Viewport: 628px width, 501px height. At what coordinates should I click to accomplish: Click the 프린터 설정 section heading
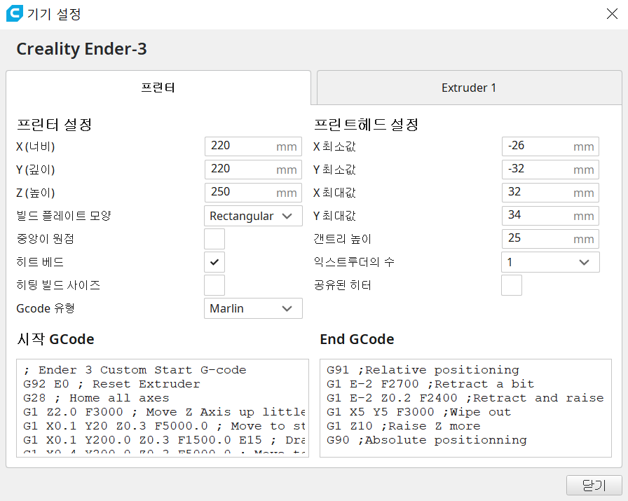coord(54,125)
